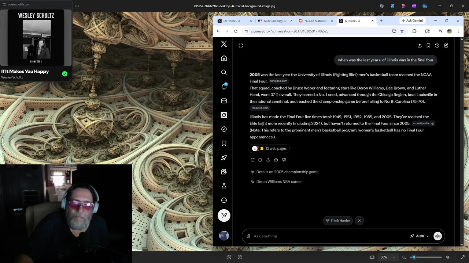Select the Grok icon in X sidebar

click(224, 115)
